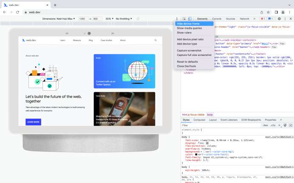Click the red error count badge
The image size is (294, 183).
263,19
